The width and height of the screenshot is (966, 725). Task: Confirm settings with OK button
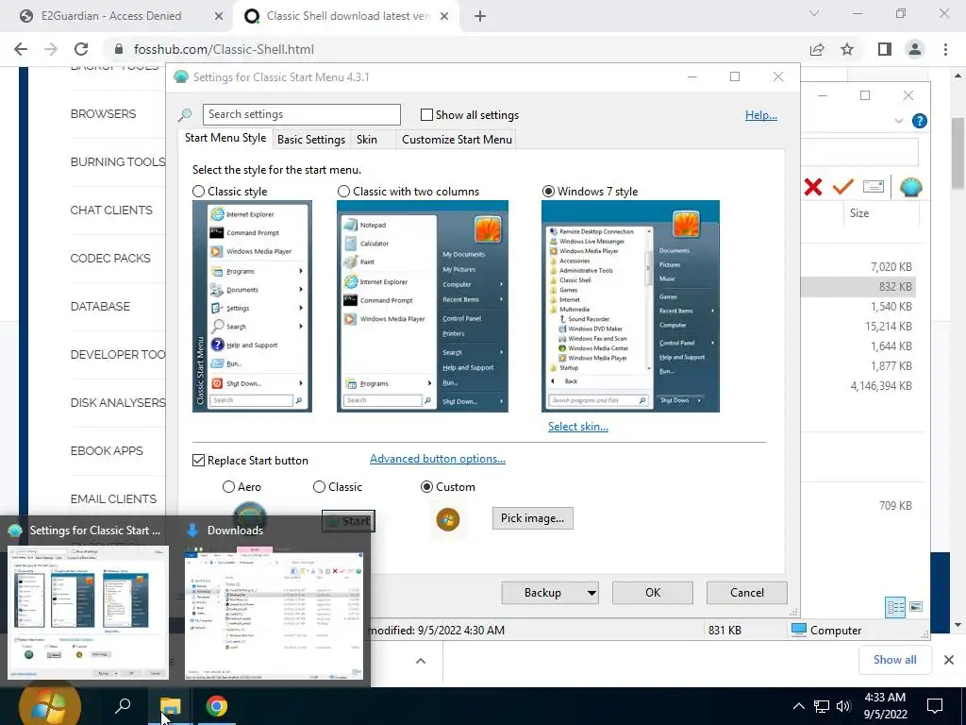click(653, 593)
